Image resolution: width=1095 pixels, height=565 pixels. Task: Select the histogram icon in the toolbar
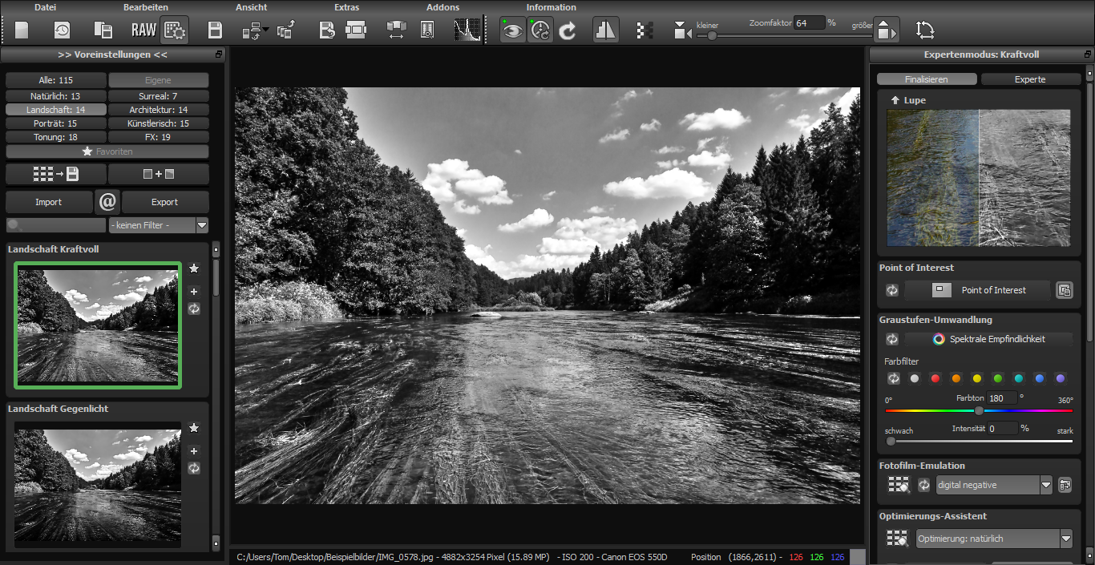click(x=467, y=29)
